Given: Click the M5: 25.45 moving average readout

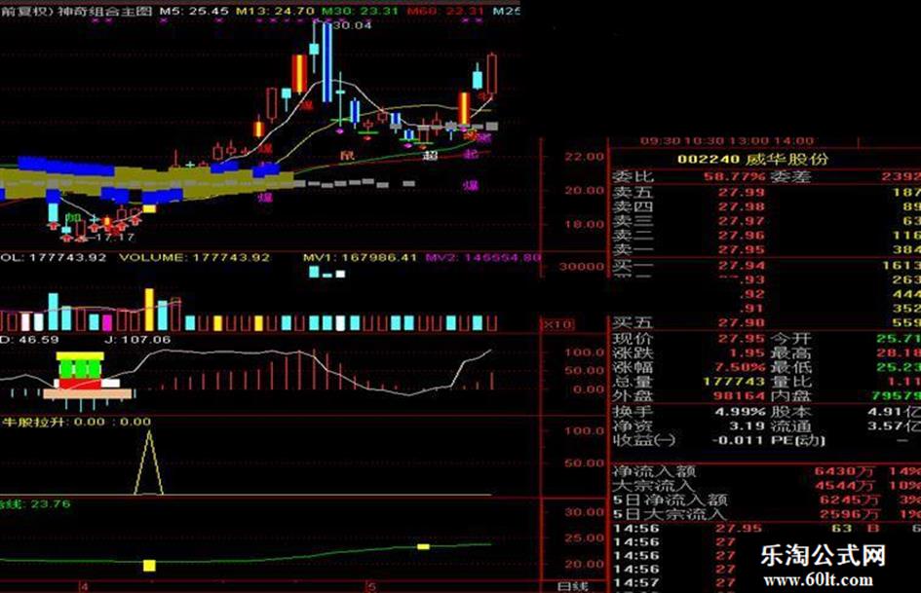Looking at the screenshot, I should coord(194,11).
